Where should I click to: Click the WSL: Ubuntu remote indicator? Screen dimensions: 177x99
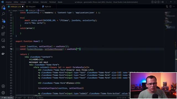7,98
